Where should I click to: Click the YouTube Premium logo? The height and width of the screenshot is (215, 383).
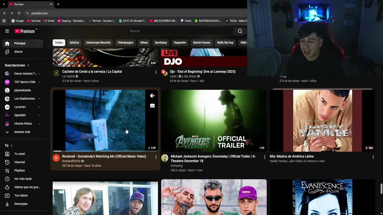coord(25,31)
